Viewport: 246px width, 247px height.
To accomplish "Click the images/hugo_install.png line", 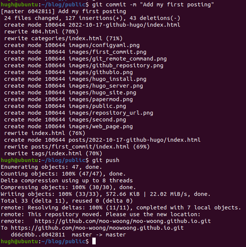I will pyautogui.click(x=75, y=79).
